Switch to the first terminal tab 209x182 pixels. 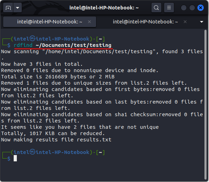coord(49,22)
